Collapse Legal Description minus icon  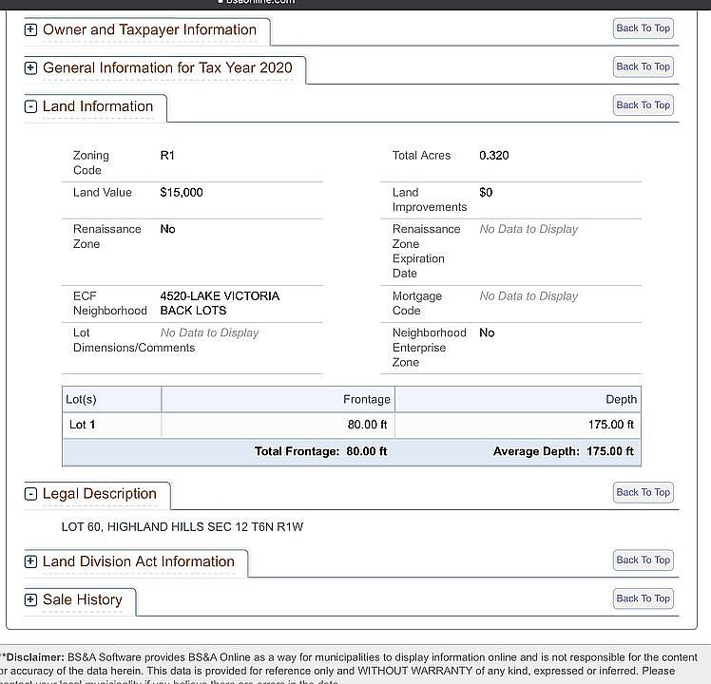click(30, 494)
